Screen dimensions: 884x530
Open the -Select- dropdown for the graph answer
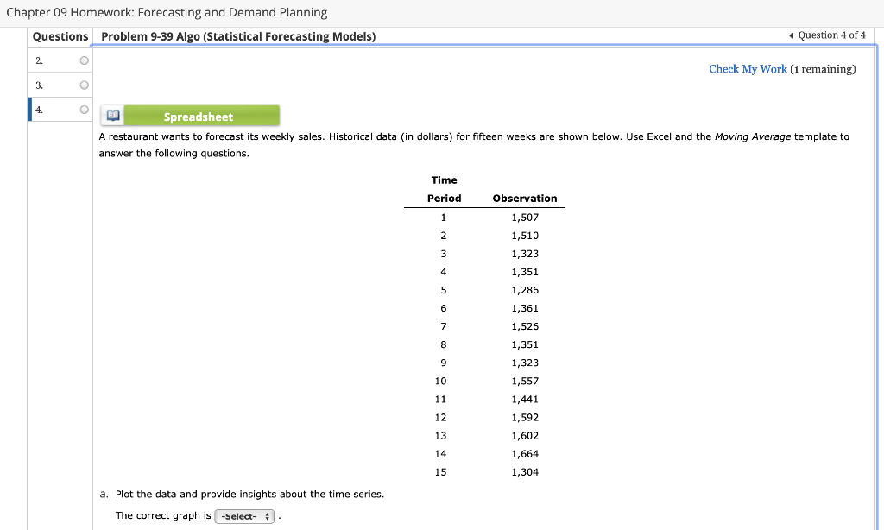tap(244, 515)
